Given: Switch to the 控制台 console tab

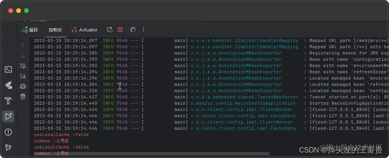Looking at the screenshot, I should click(55, 30).
